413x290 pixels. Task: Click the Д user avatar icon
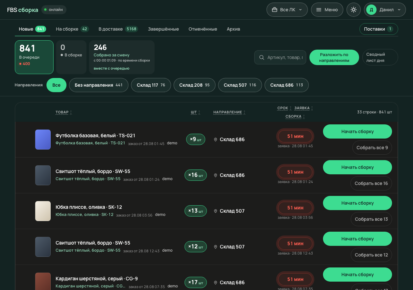371,10
